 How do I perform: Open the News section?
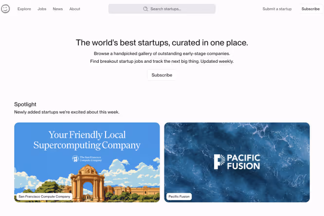58,9
